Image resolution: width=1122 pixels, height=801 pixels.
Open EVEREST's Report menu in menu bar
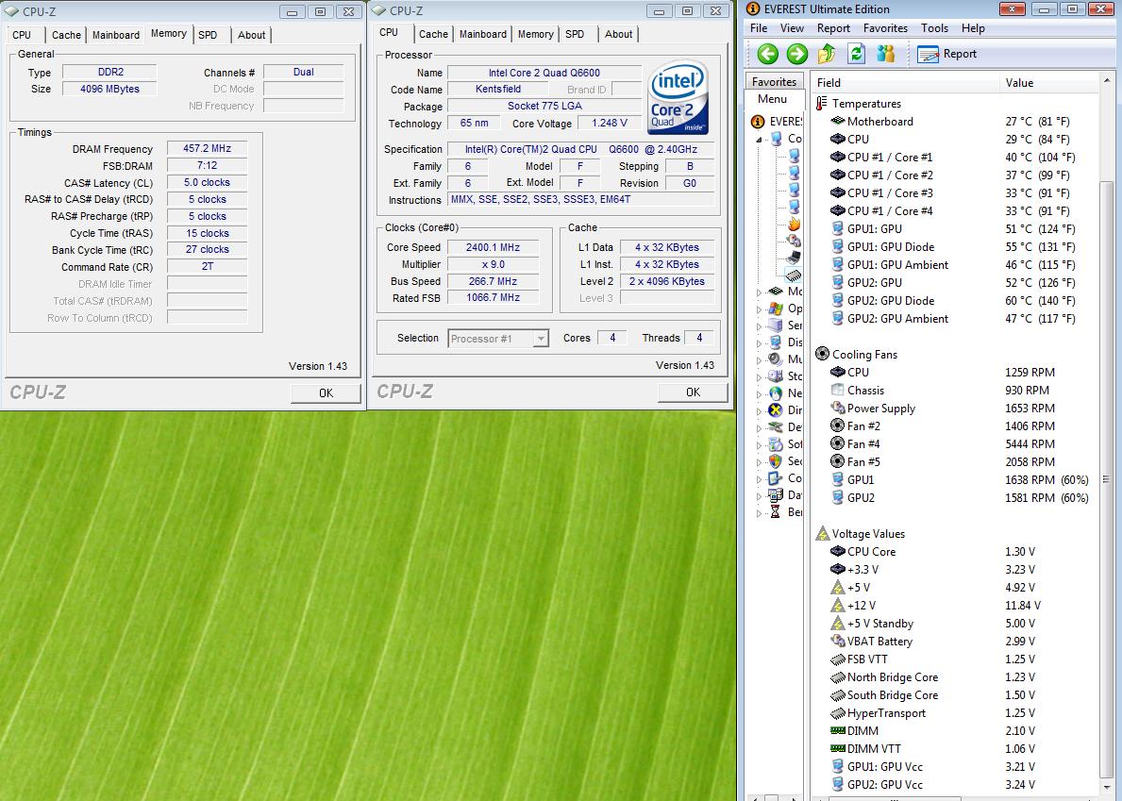pos(833,28)
